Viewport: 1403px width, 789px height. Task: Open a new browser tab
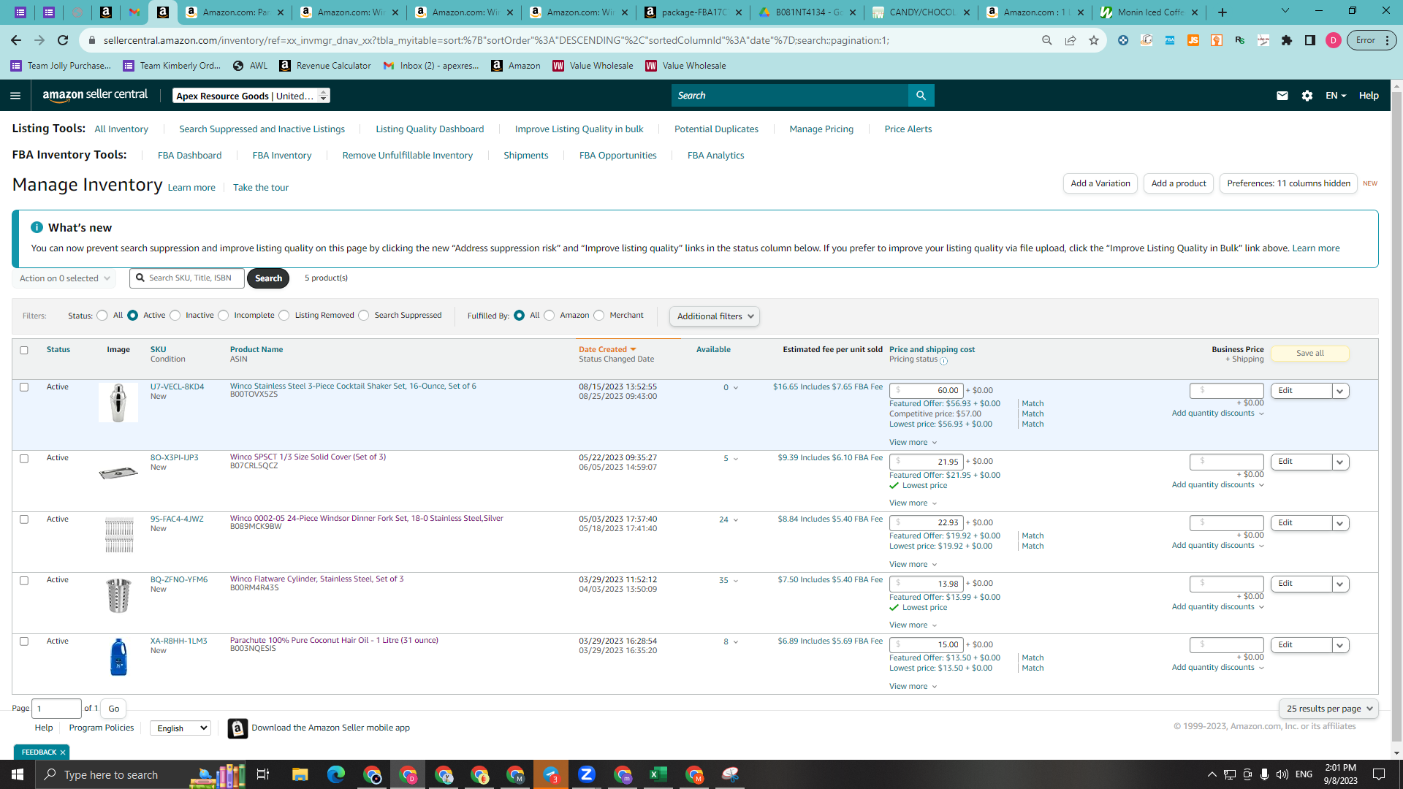[x=1223, y=12]
